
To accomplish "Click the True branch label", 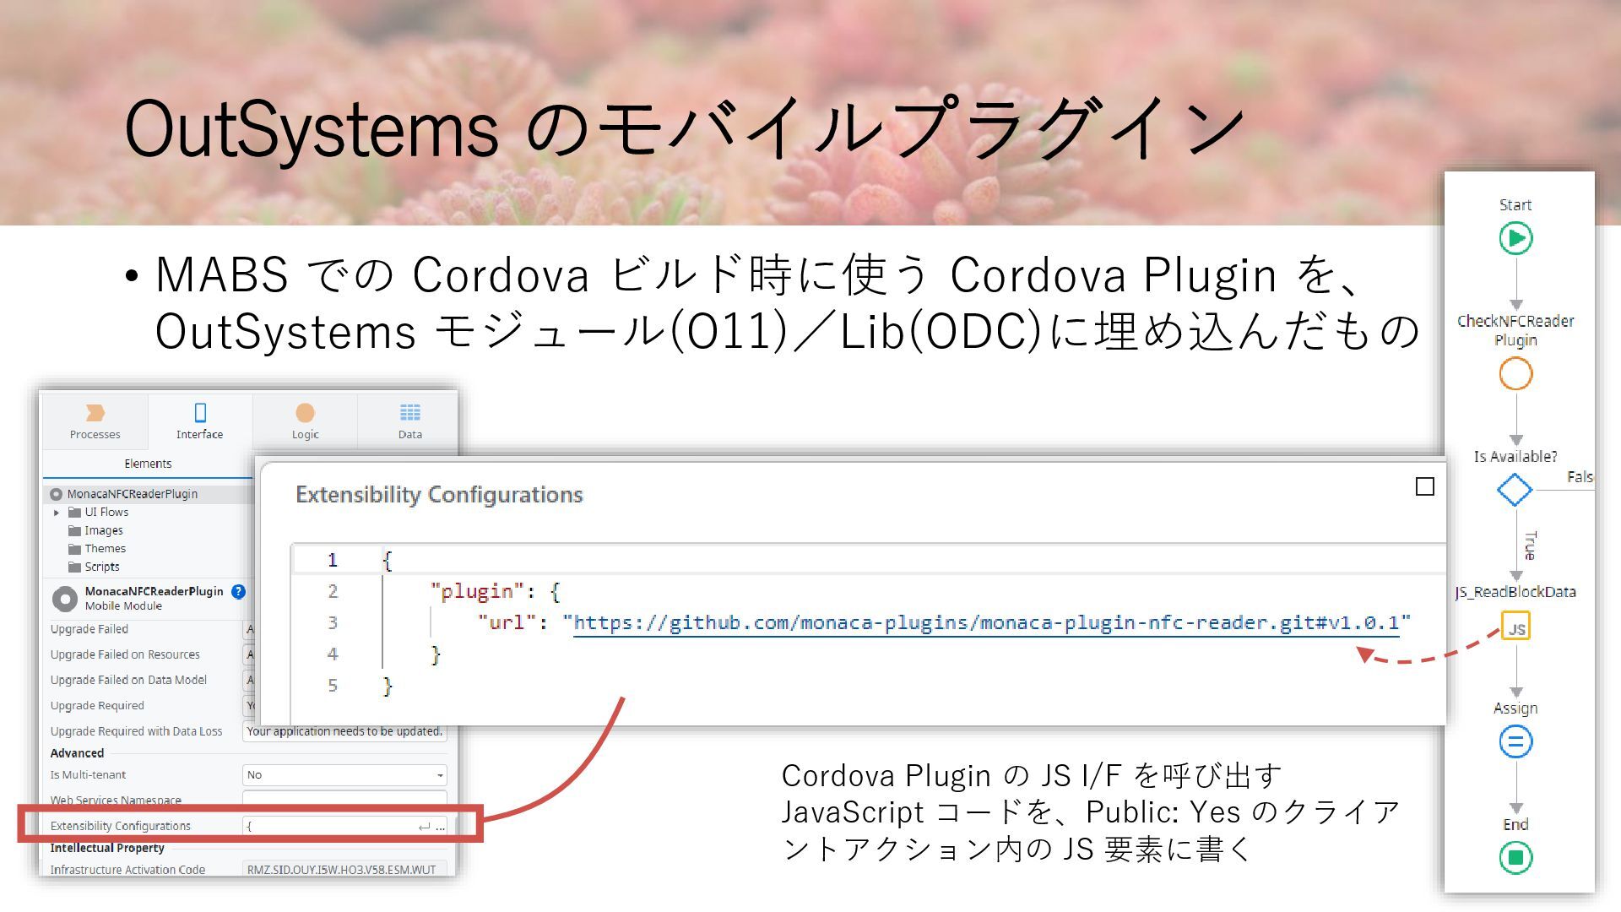I will tap(1530, 546).
